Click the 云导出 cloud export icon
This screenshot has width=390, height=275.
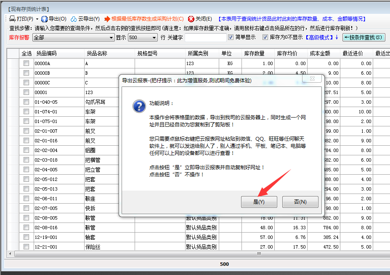point(74,19)
